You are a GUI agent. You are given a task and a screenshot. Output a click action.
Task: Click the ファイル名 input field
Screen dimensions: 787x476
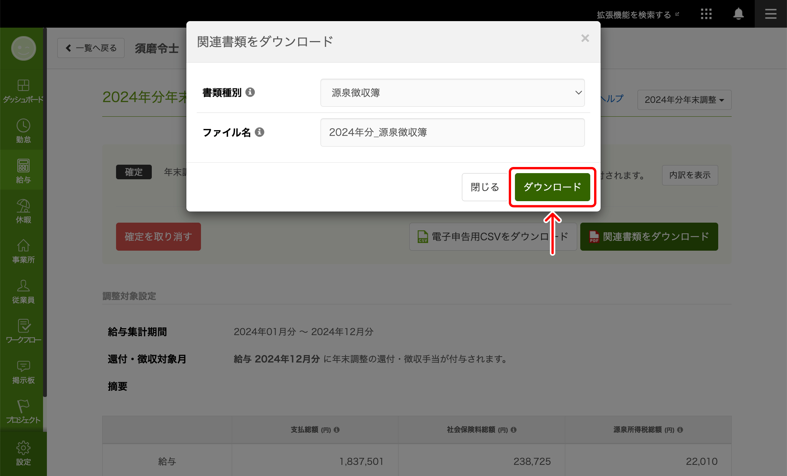click(x=452, y=132)
